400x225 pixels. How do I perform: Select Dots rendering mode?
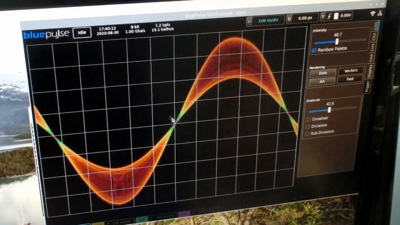[322, 73]
